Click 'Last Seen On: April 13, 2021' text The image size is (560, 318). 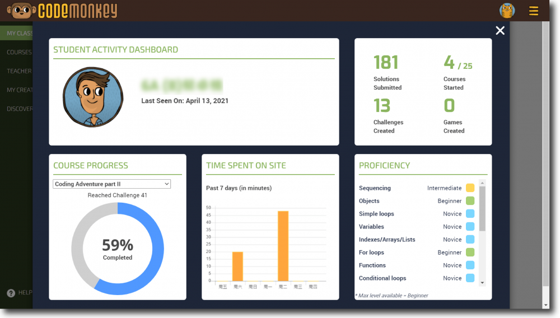pyautogui.click(x=185, y=101)
